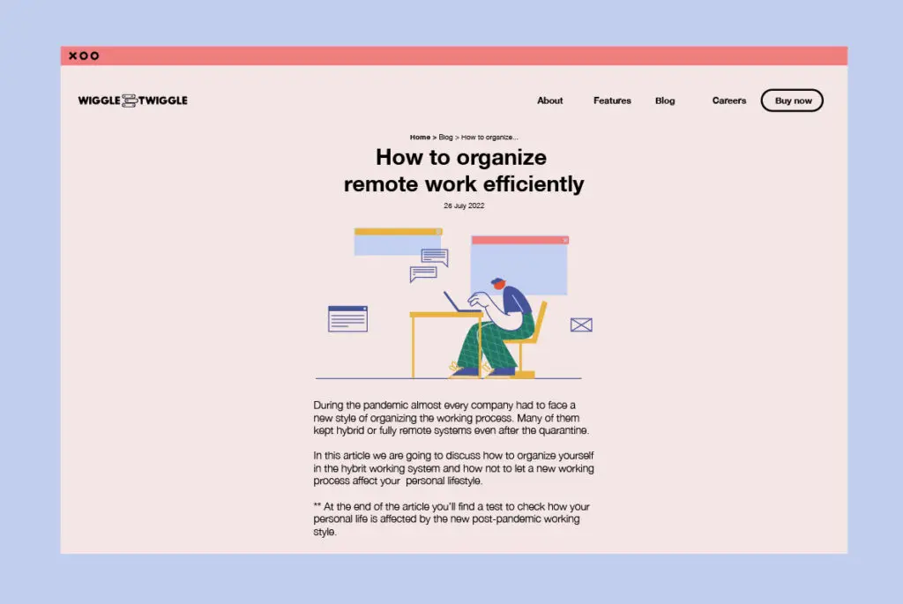Image resolution: width=903 pixels, height=604 pixels.
Task: Follow the Home breadcrumb link
Action: pos(420,138)
